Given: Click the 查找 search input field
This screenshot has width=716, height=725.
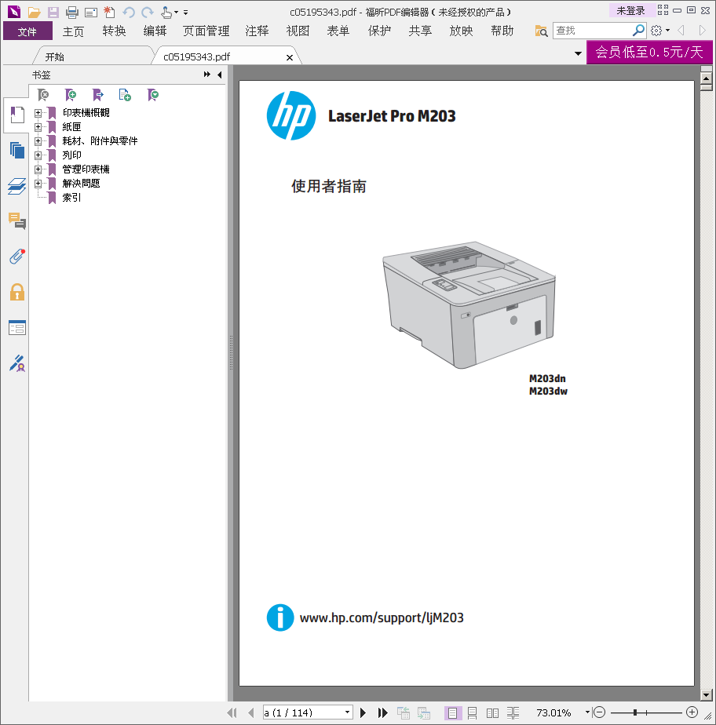Looking at the screenshot, I should tap(592, 31).
